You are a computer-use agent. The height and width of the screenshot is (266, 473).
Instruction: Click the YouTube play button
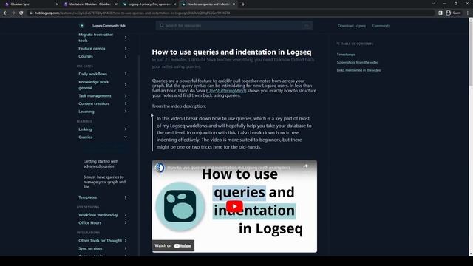[234, 207]
